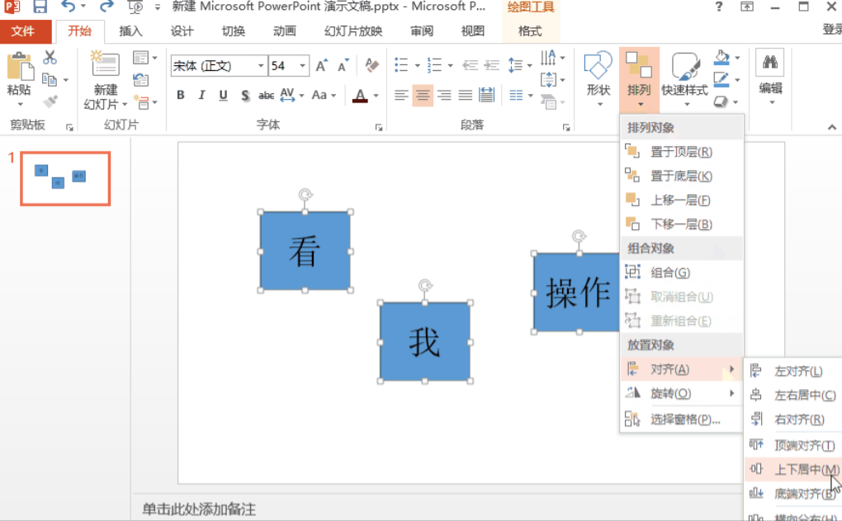Toggle Bold formatting
The height and width of the screenshot is (521, 842).
click(x=181, y=96)
